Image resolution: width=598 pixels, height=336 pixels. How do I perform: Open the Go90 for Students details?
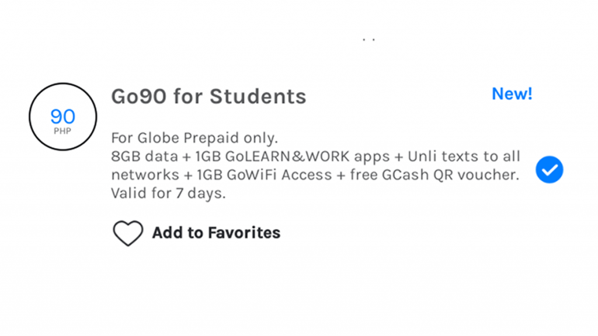tap(208, 97)
